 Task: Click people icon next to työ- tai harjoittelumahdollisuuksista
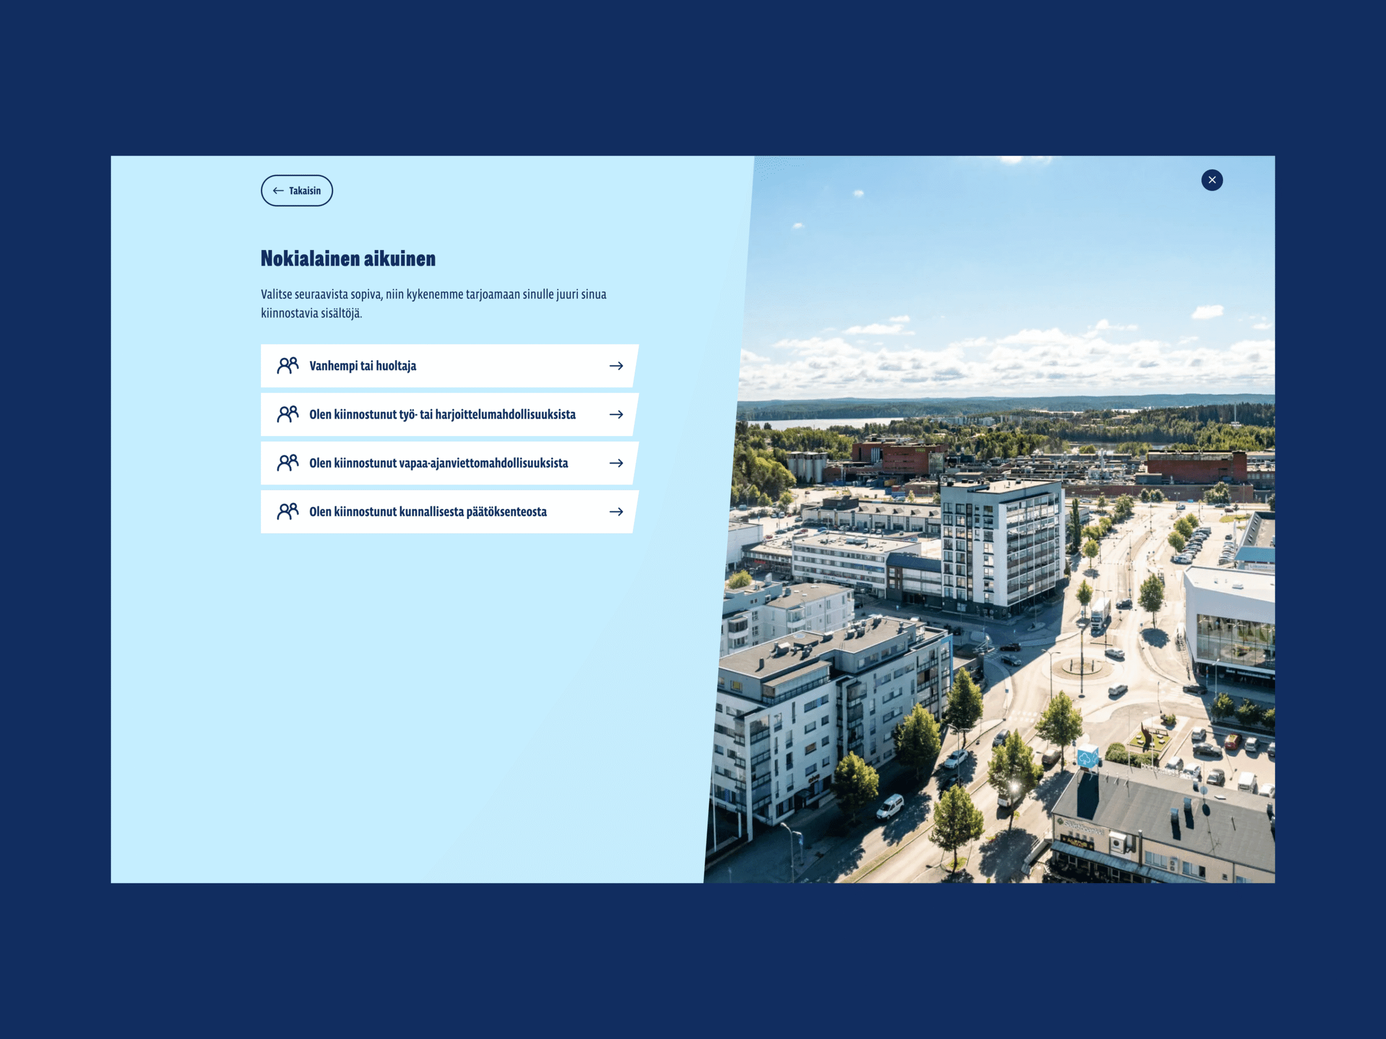[x=287, y=414]
